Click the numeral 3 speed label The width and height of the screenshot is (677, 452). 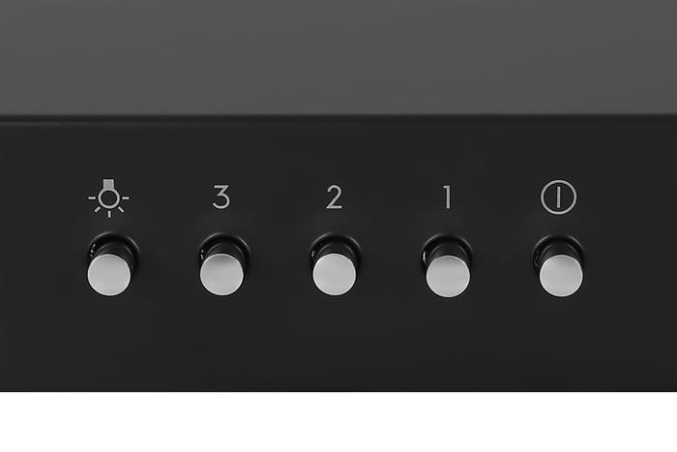[221, 197]
